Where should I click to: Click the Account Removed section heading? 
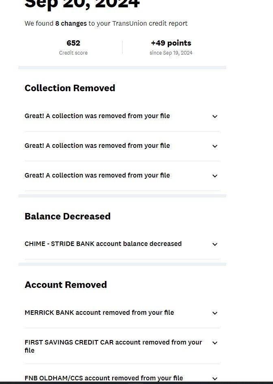(66, 285)
